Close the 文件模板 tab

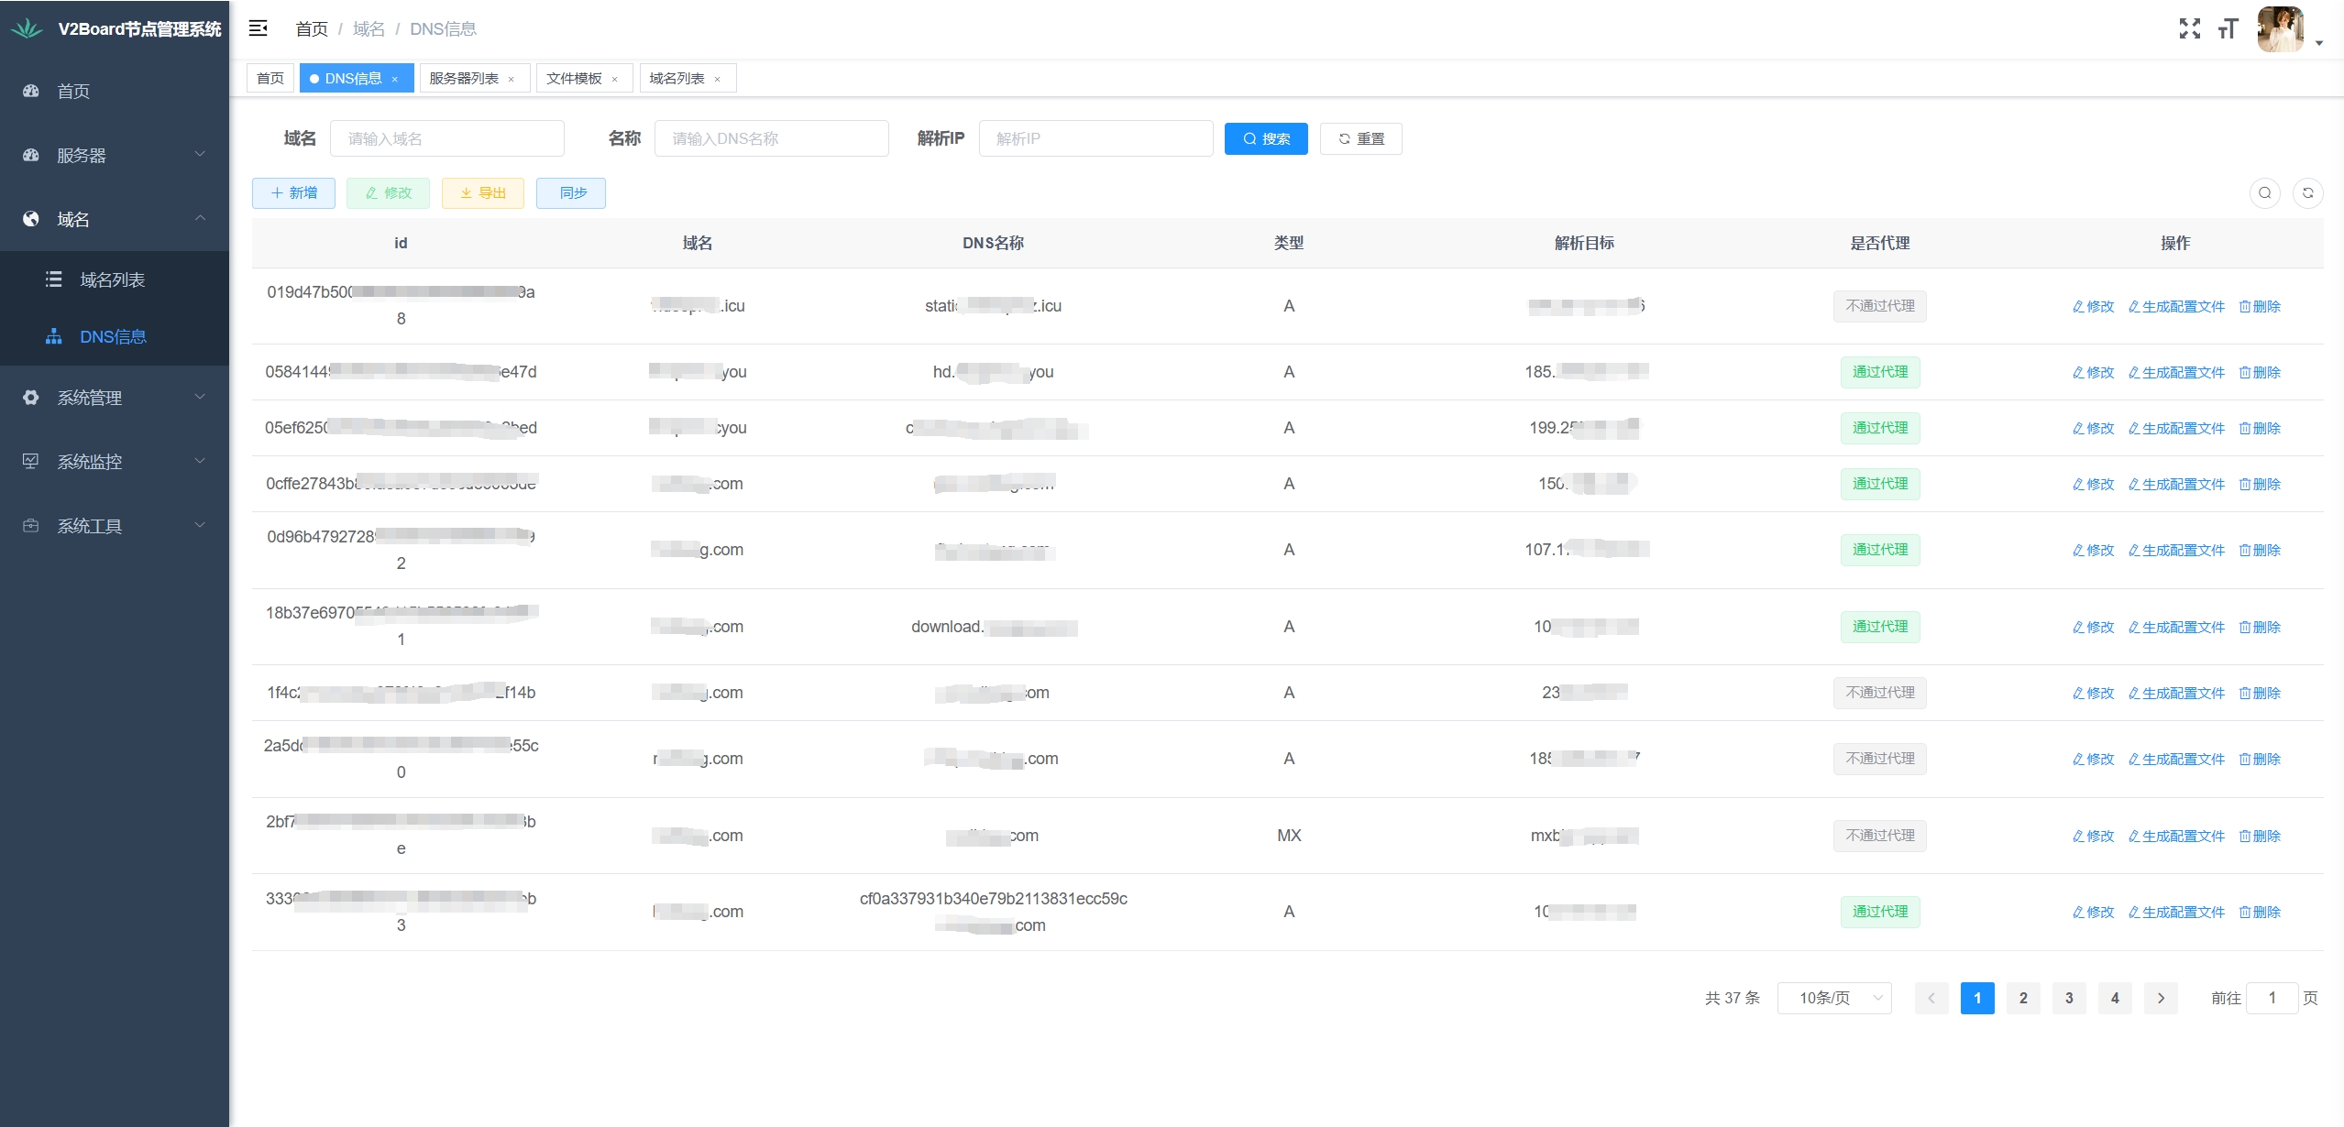click(x=615, y=79)
